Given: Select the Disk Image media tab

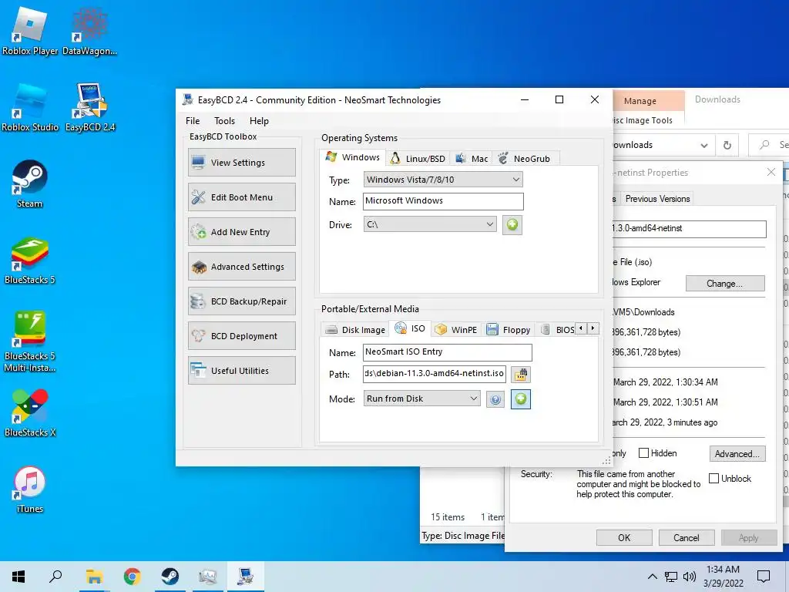Looking at the screenshot, I should click(x=355, y=330).
